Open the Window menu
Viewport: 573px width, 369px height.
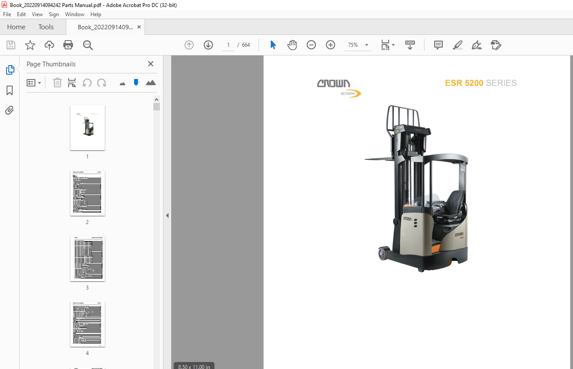[x=75, y=14]
